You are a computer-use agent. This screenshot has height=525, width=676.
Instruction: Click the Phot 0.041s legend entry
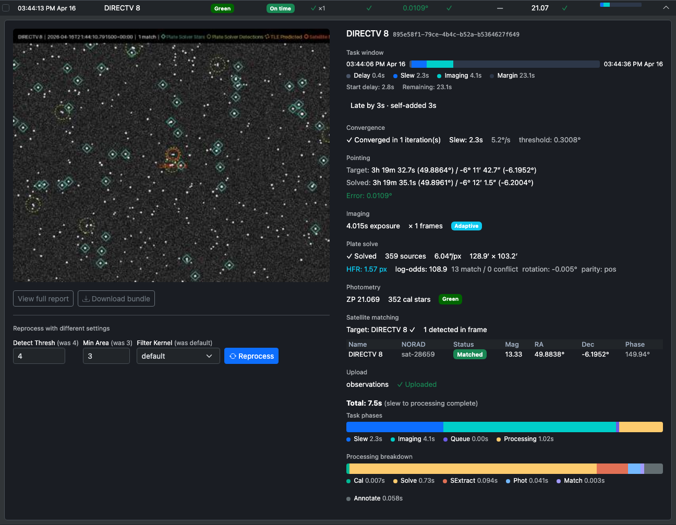click(x=527, y=481)
